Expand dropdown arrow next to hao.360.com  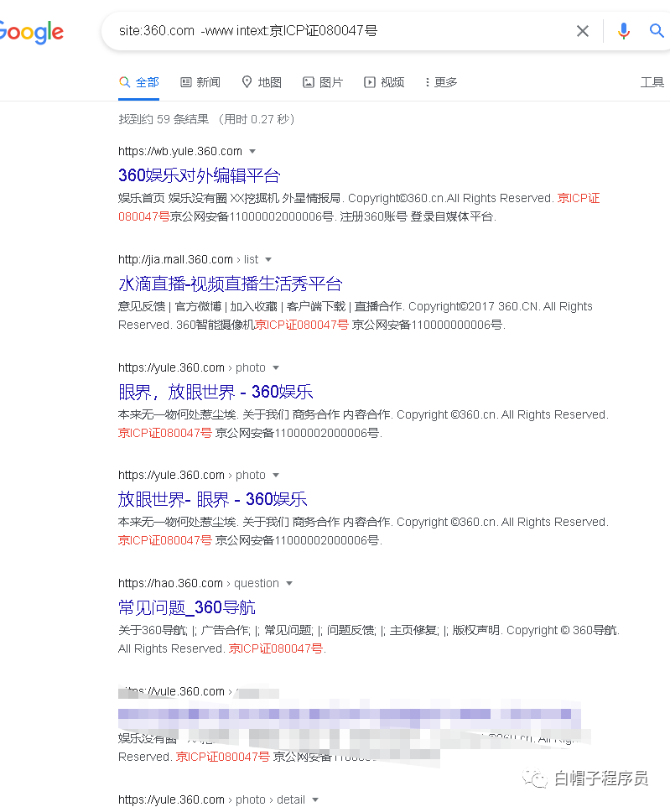[x=289, y=583]
